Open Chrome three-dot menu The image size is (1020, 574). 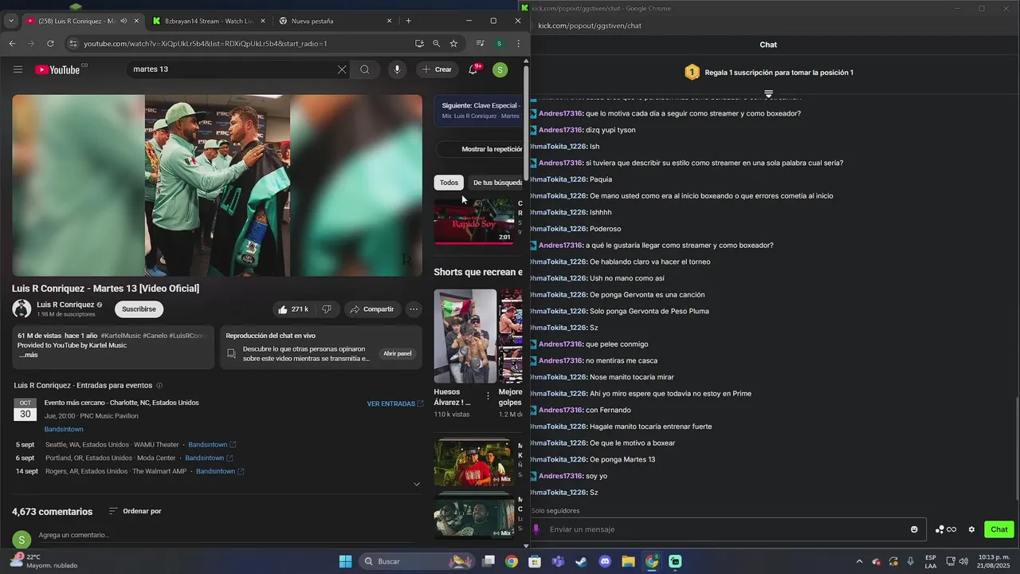pyautogui.click(x=518, y=44)
